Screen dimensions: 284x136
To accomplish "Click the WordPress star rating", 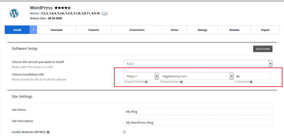I will pos(63,8).
